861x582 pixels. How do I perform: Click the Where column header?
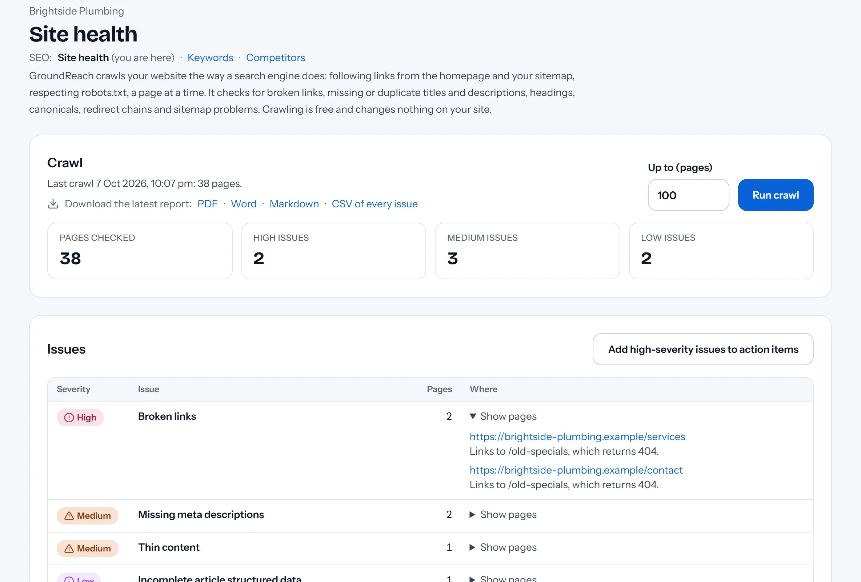[484, 389]
